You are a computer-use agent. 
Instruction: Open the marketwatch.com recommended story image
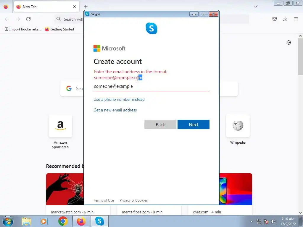[65, 189]
